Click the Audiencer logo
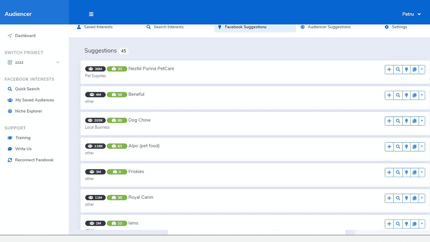The image size is (430, 242). point(18,14)
